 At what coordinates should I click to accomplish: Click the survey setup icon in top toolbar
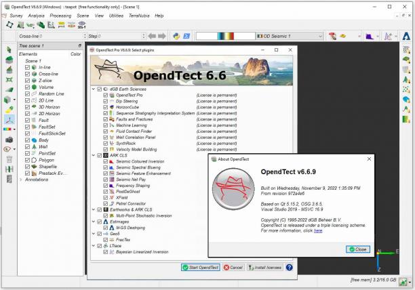[x=9, y=25]
